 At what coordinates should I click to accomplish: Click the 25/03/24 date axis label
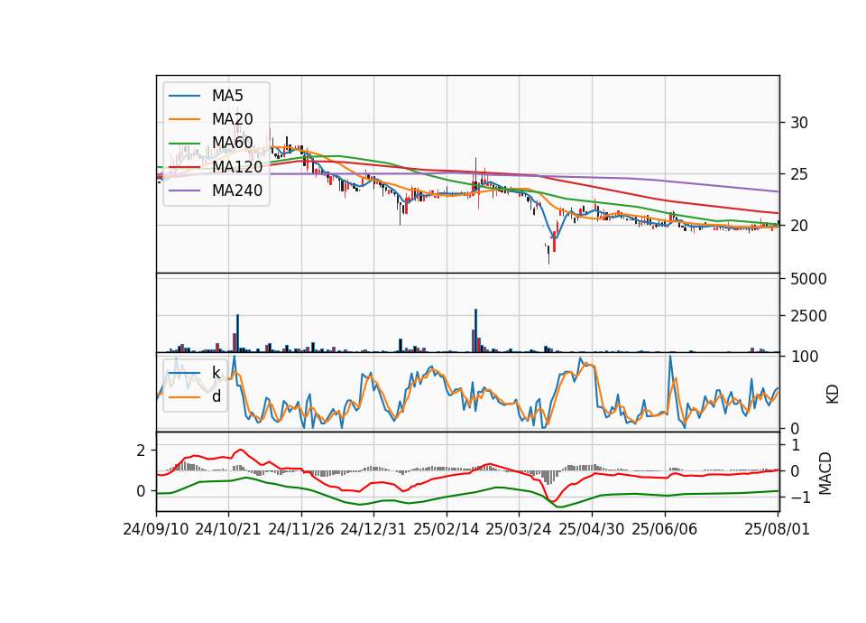(519, 529)
